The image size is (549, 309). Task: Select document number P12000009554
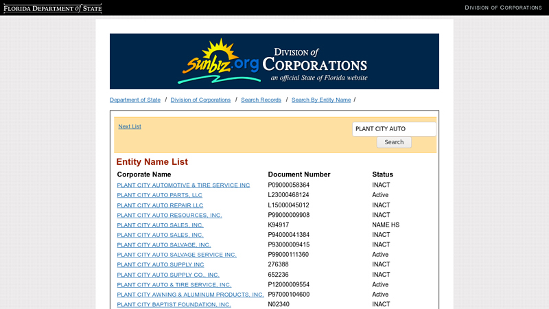[x=289, y=284]
